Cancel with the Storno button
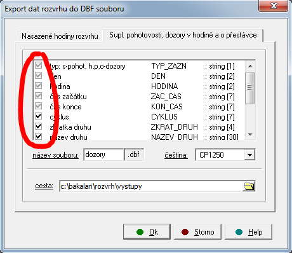Screen dimensions: 292x253 point(197,232)
